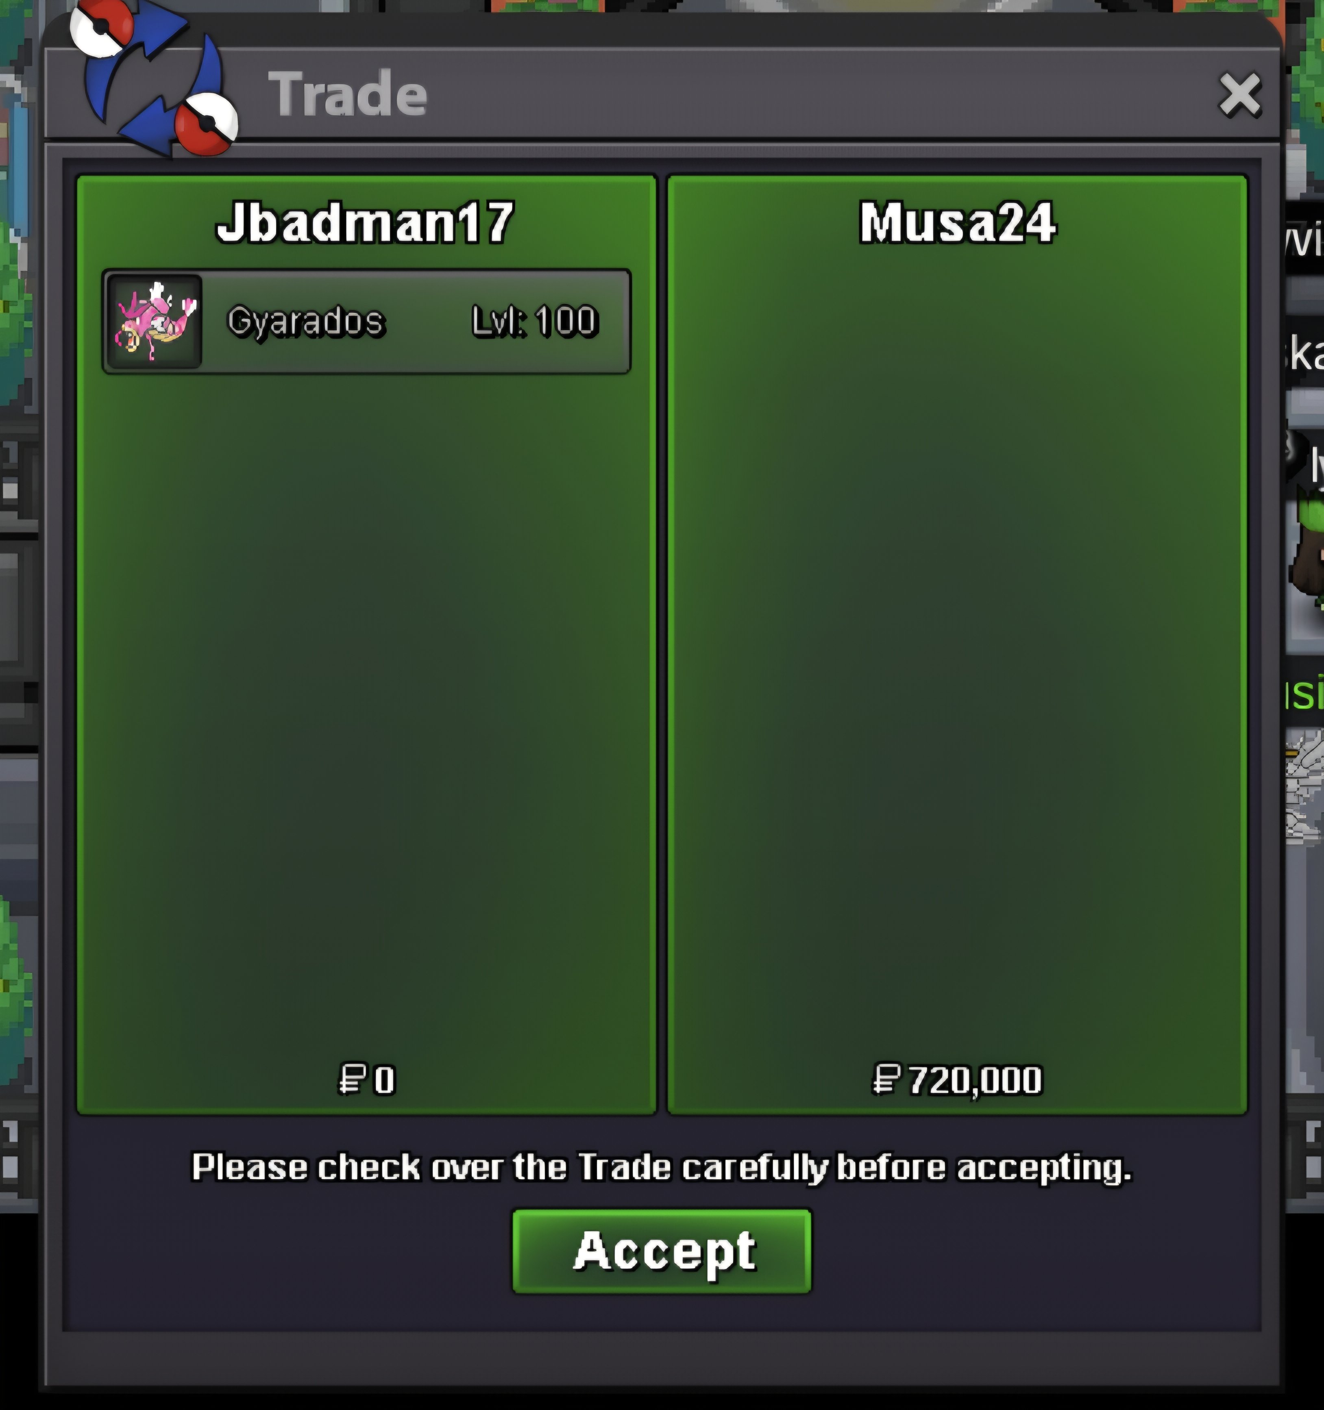The height and width of the screenshot is (1410, 1324).
Task: Click the "Lvl: 100" level text
Action: tap(535, 320)
